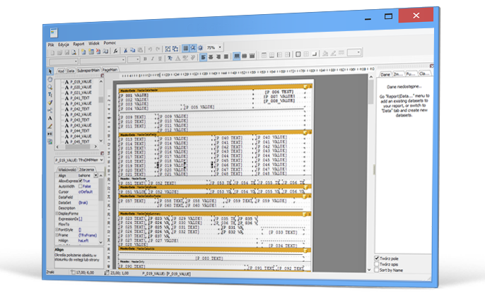This screenshot has width=485, height=298.
Task: Click the New report icon
Action: pos(52,49)
